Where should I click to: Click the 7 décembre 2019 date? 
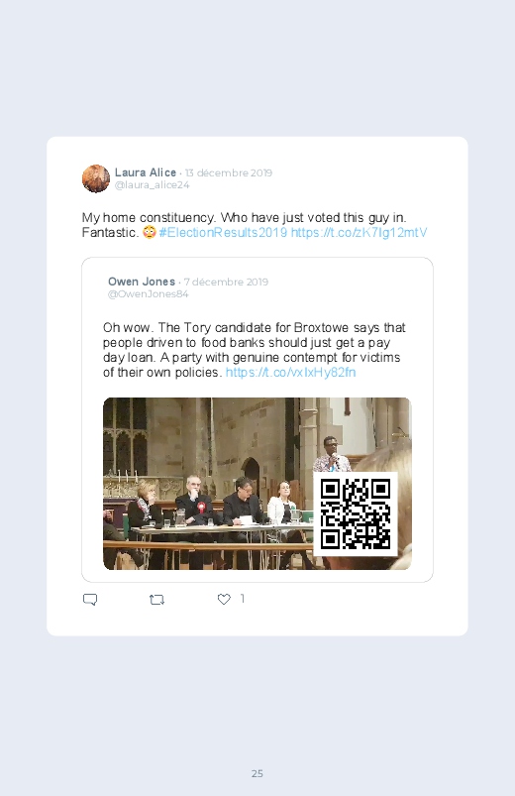pyautogui.click(x=226, y=282)
